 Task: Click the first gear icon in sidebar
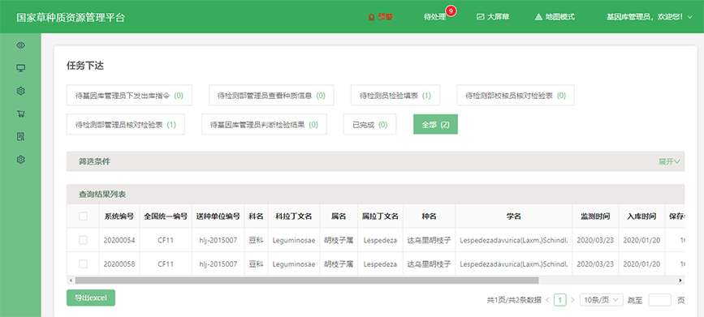20,91
